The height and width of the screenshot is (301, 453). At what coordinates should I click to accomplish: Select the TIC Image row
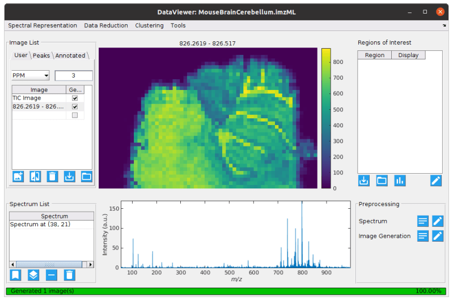coord(39,98)
